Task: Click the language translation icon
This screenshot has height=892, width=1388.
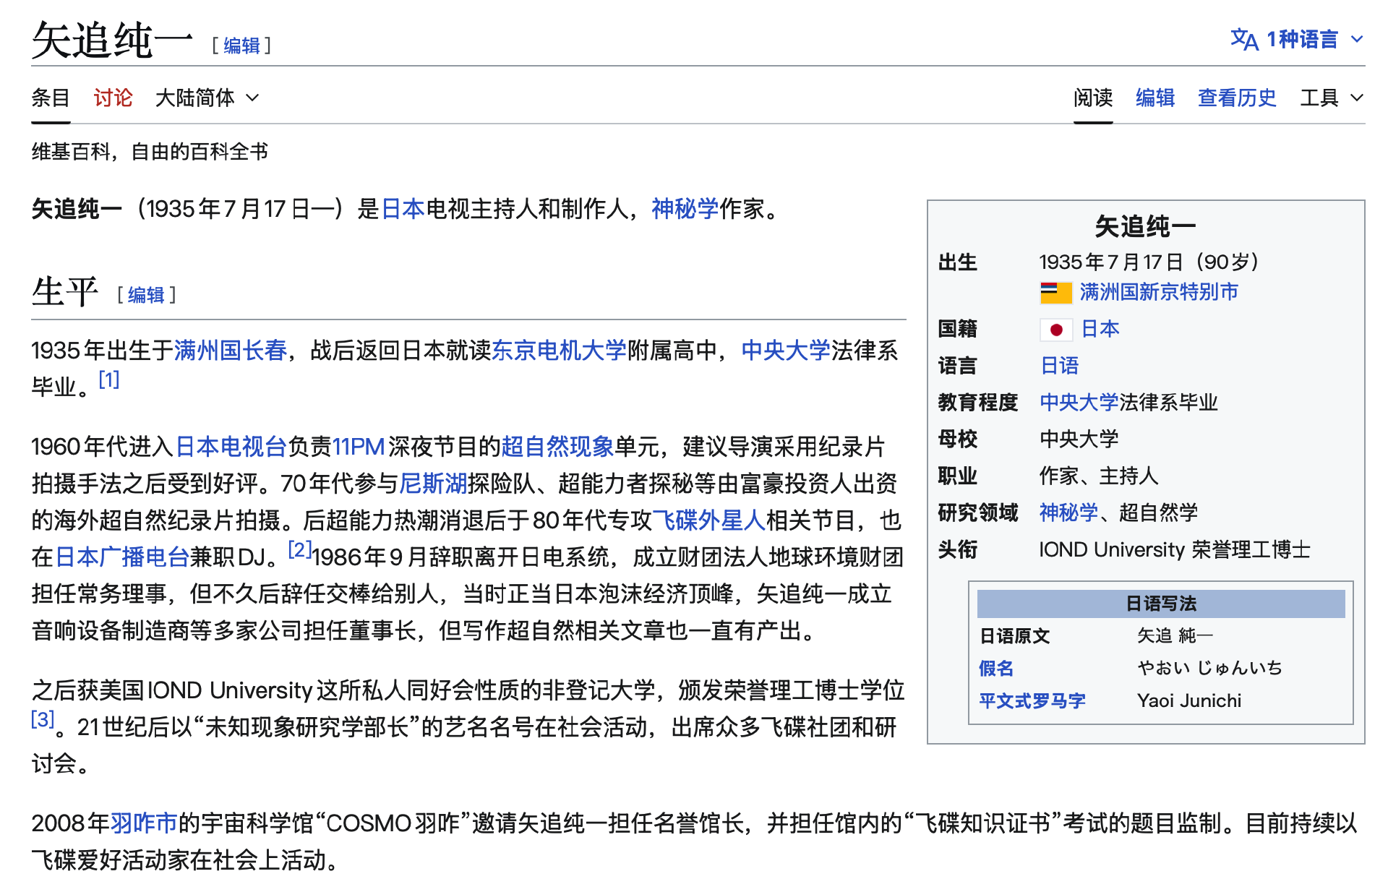Action: click(x=1243, y=39)
